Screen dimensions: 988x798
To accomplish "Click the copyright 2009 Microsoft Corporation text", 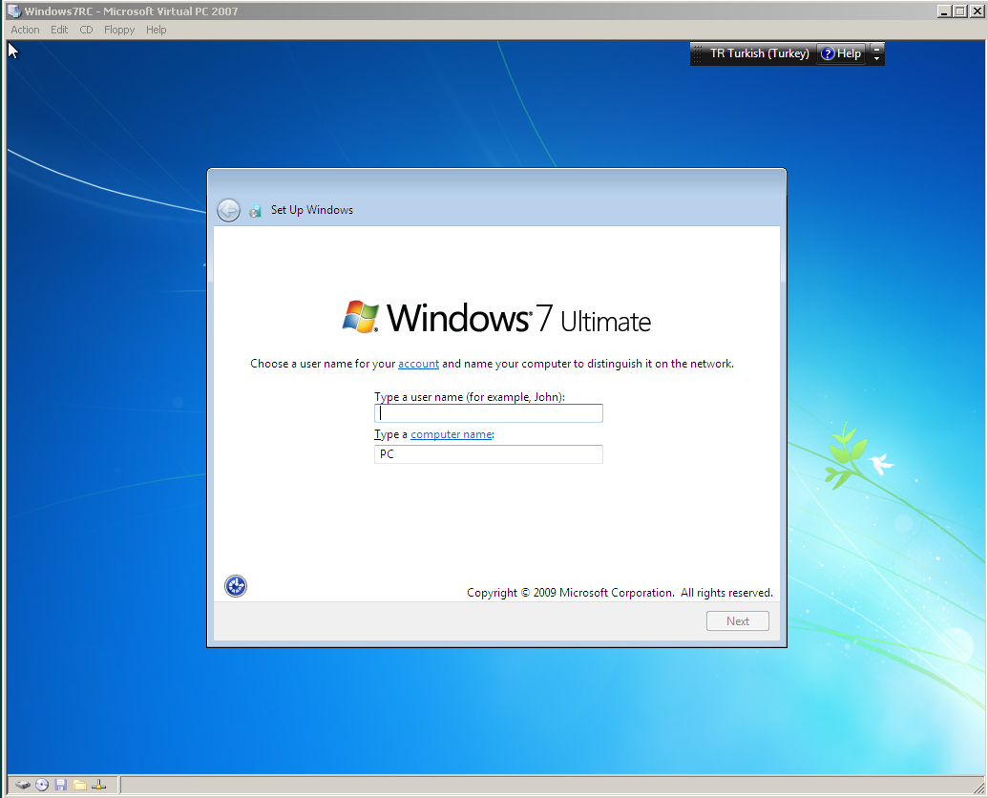I will coord(620,593).
